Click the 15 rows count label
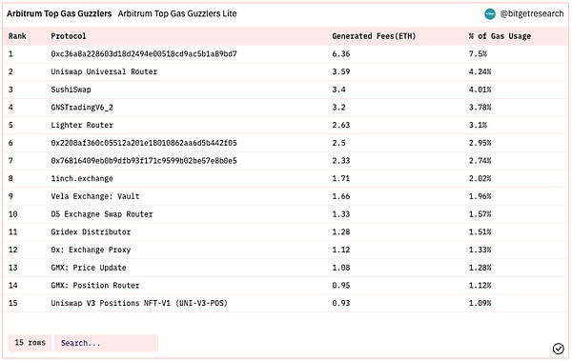 pyautogui.click(x=30, y=343)
